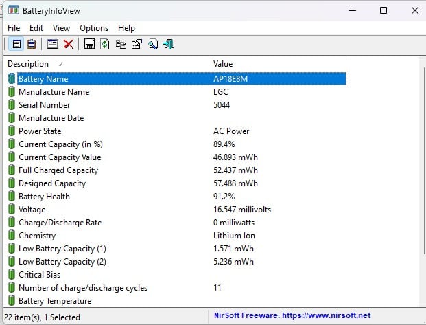Open the File menu
The width and height of the screenshot is (426, 325).
coord(14,28)
